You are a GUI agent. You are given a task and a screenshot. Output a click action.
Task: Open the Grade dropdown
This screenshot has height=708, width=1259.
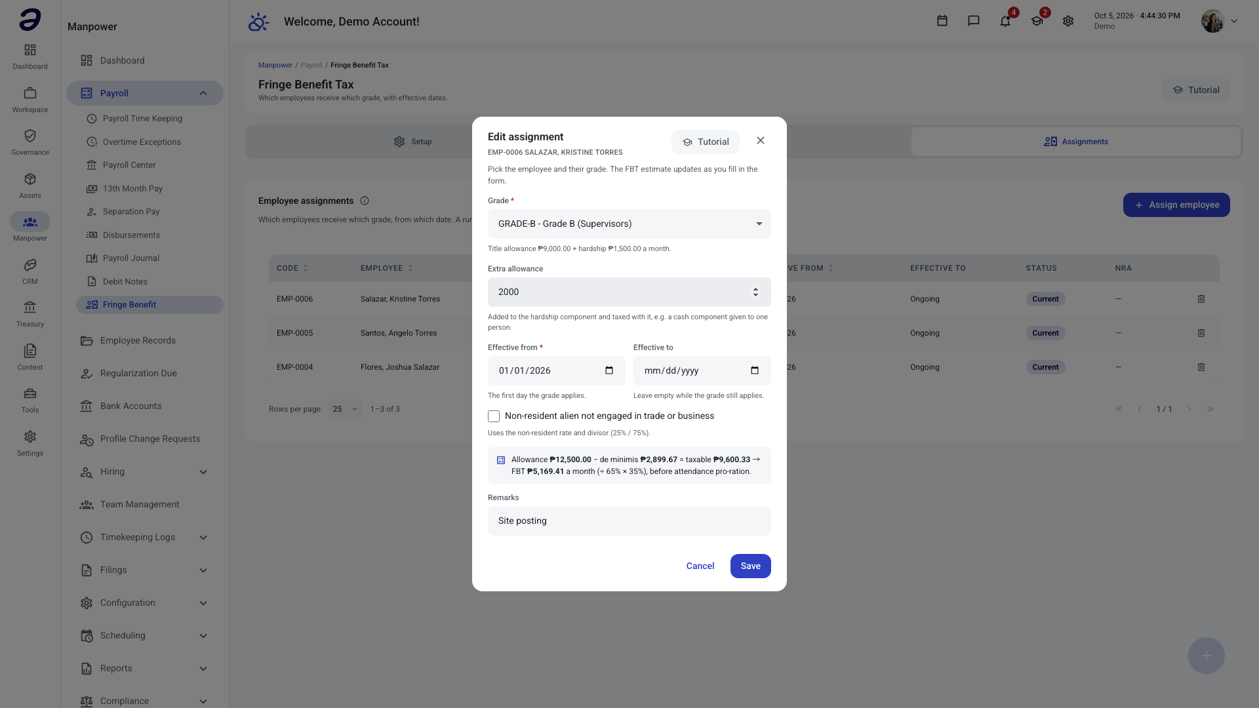coord(629,224)
